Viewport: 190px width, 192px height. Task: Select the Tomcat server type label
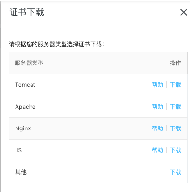[x=25, y=85]
